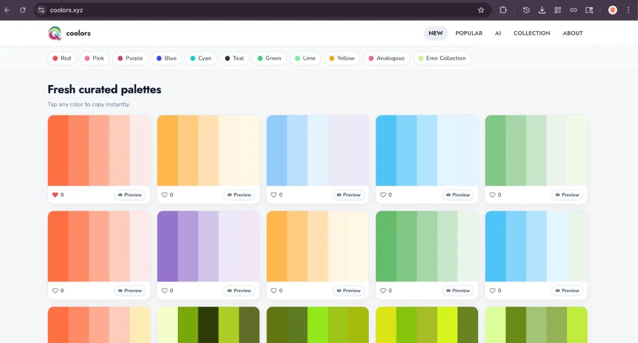Open the browser extensions puzzle icon

pos(503,10)
